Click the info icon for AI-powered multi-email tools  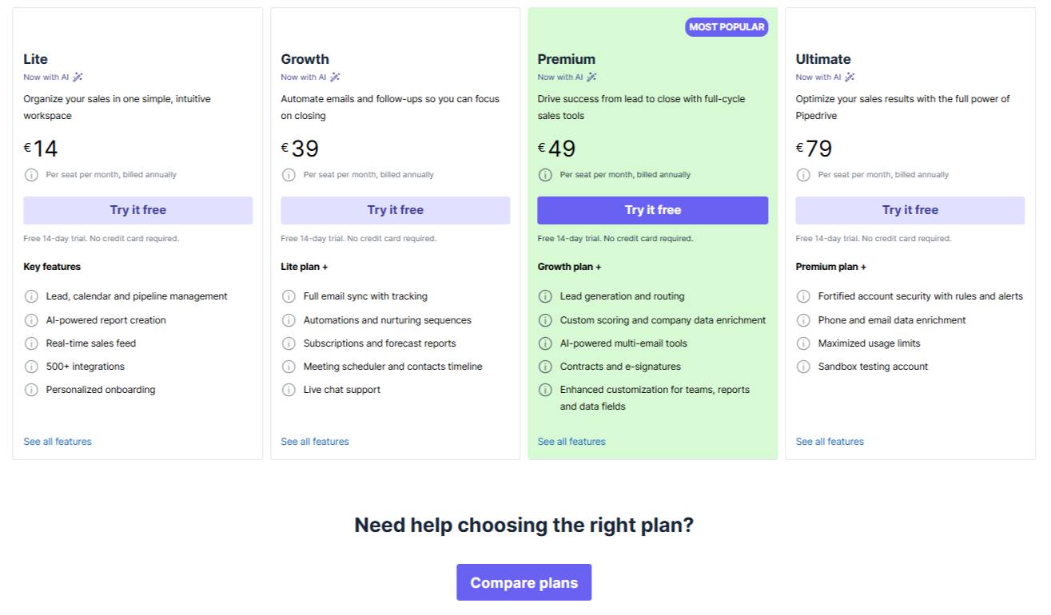point(546,343)
